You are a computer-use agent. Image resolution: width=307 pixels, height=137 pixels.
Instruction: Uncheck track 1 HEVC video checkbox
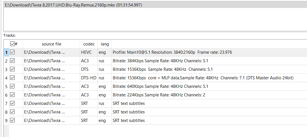(x=12, y=52)
